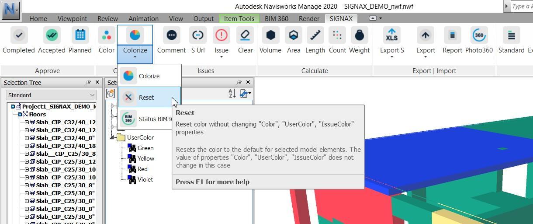Collapse the Project1_SIGNAX_DEMO tree node
Screen dimensions: 533x224
[13, 106]
